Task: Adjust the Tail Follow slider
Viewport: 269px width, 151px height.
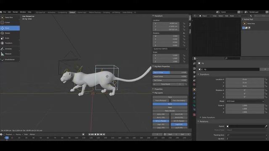Action: 170,80
